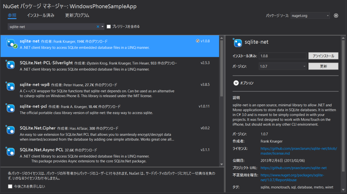This screenshot has height=194, width=347.
Task: Click details pane scrollbar up arrow
Action: [343, 38]
